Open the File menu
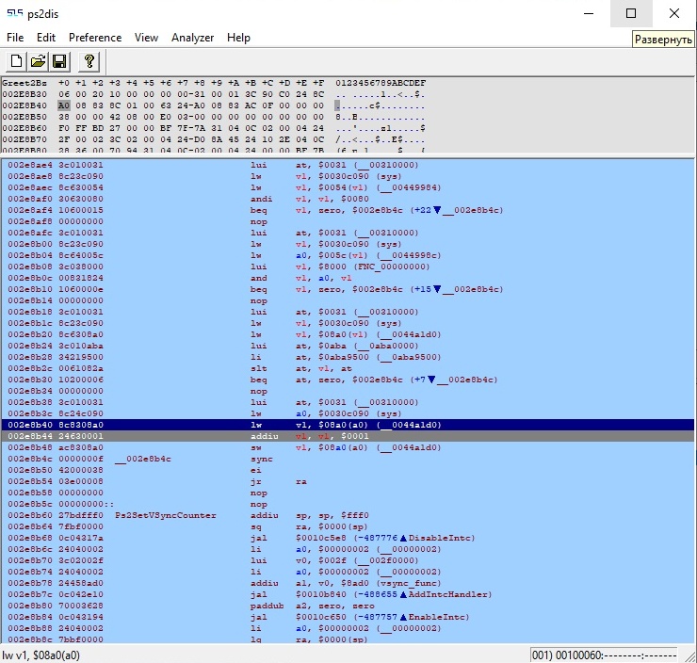697x663 pixels. (x=15, y=38)
